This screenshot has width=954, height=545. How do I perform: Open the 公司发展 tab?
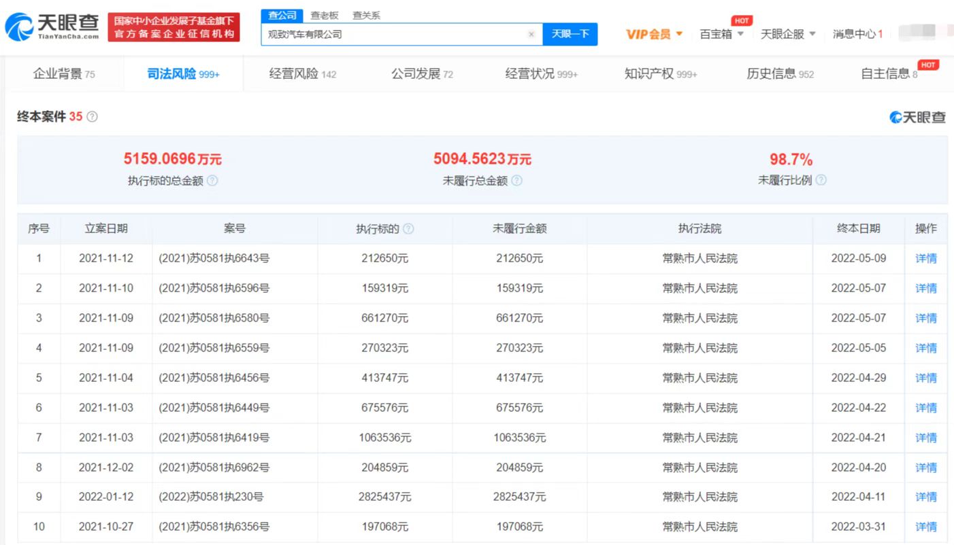click(x=422, y=74)
